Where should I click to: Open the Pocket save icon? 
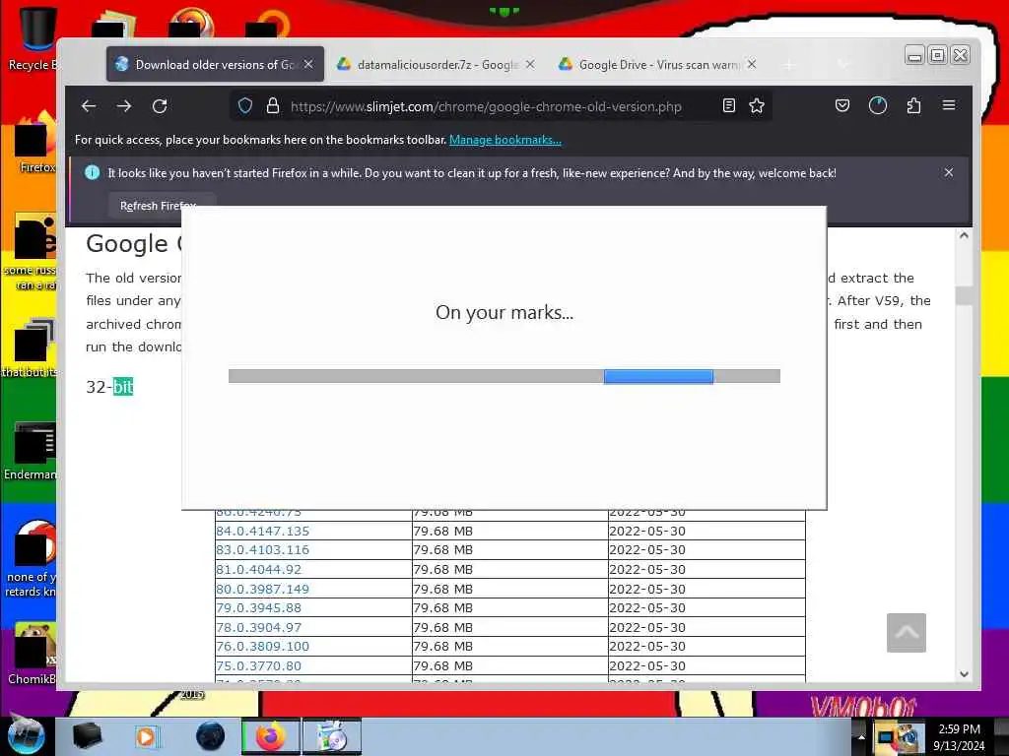[842, 105]
